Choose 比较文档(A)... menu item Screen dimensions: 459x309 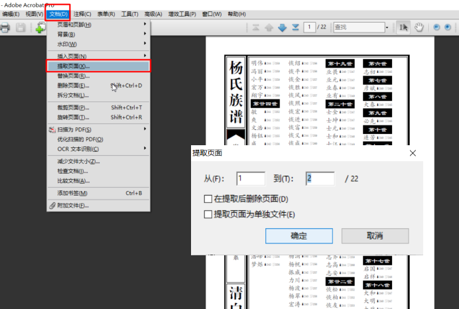98,181
